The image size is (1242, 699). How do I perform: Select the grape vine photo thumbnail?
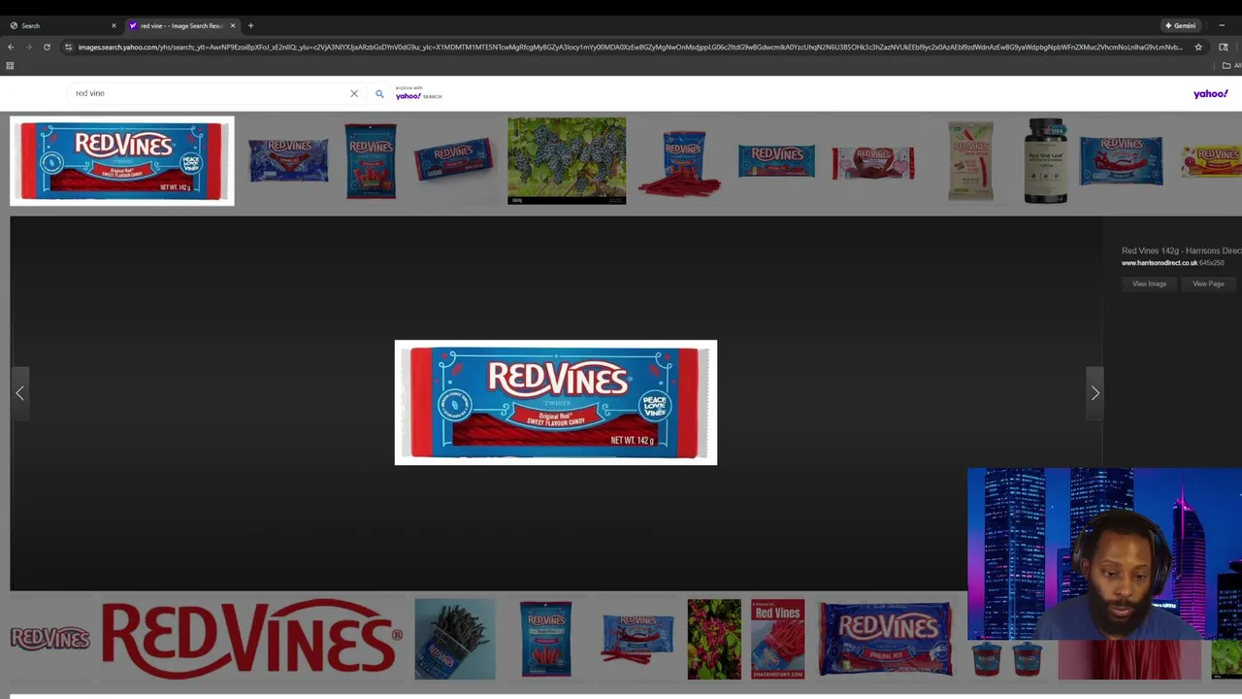[567, 161]
